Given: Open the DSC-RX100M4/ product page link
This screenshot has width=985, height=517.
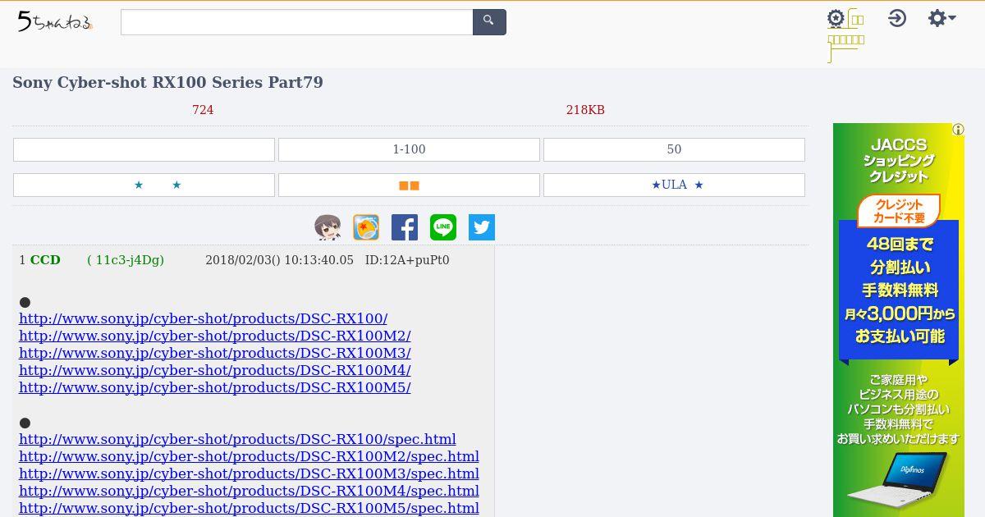Looking at the screenshot, I should 215,370.
